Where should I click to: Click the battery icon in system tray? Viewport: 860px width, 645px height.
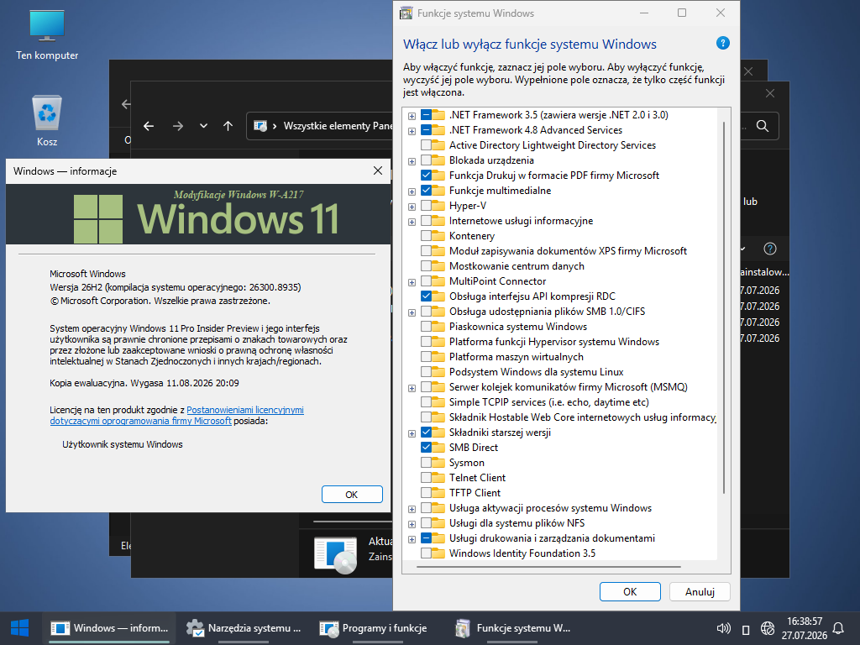[x=746, y=629]
